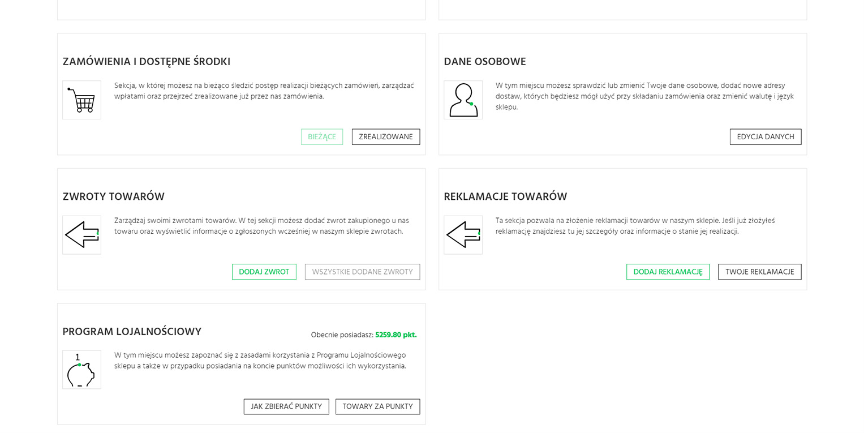Click the person silhouette icon in Dane Osobowe
The height and width of the screenshot is (433, 864).
[x=463, y=100]
